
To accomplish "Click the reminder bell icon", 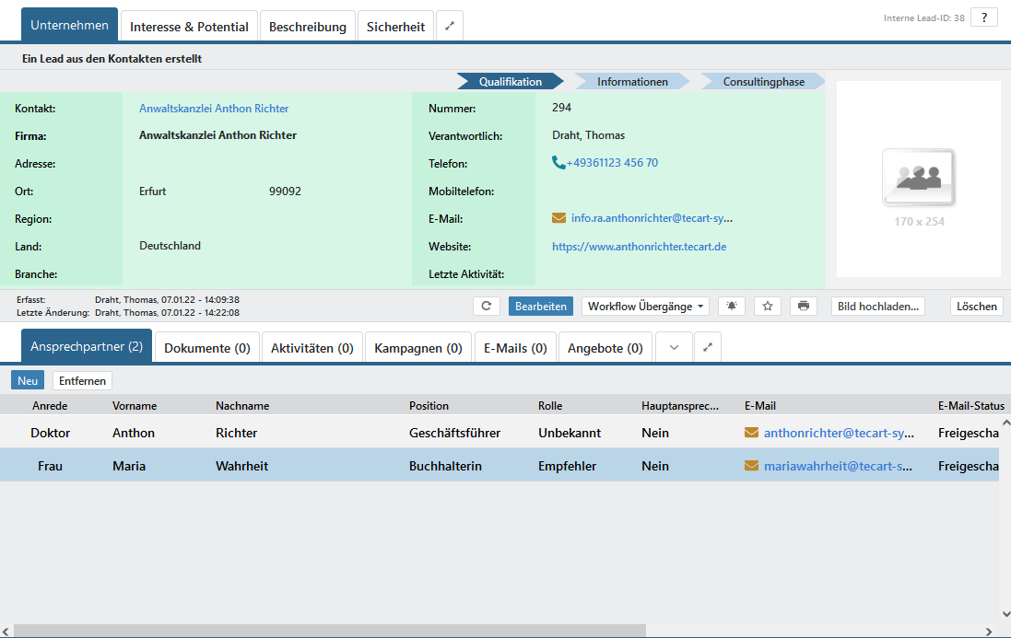I will 731,307.
